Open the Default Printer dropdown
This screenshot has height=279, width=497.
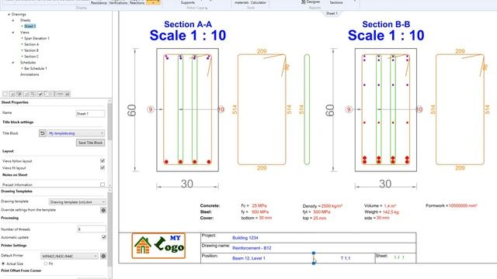(69, 256)
